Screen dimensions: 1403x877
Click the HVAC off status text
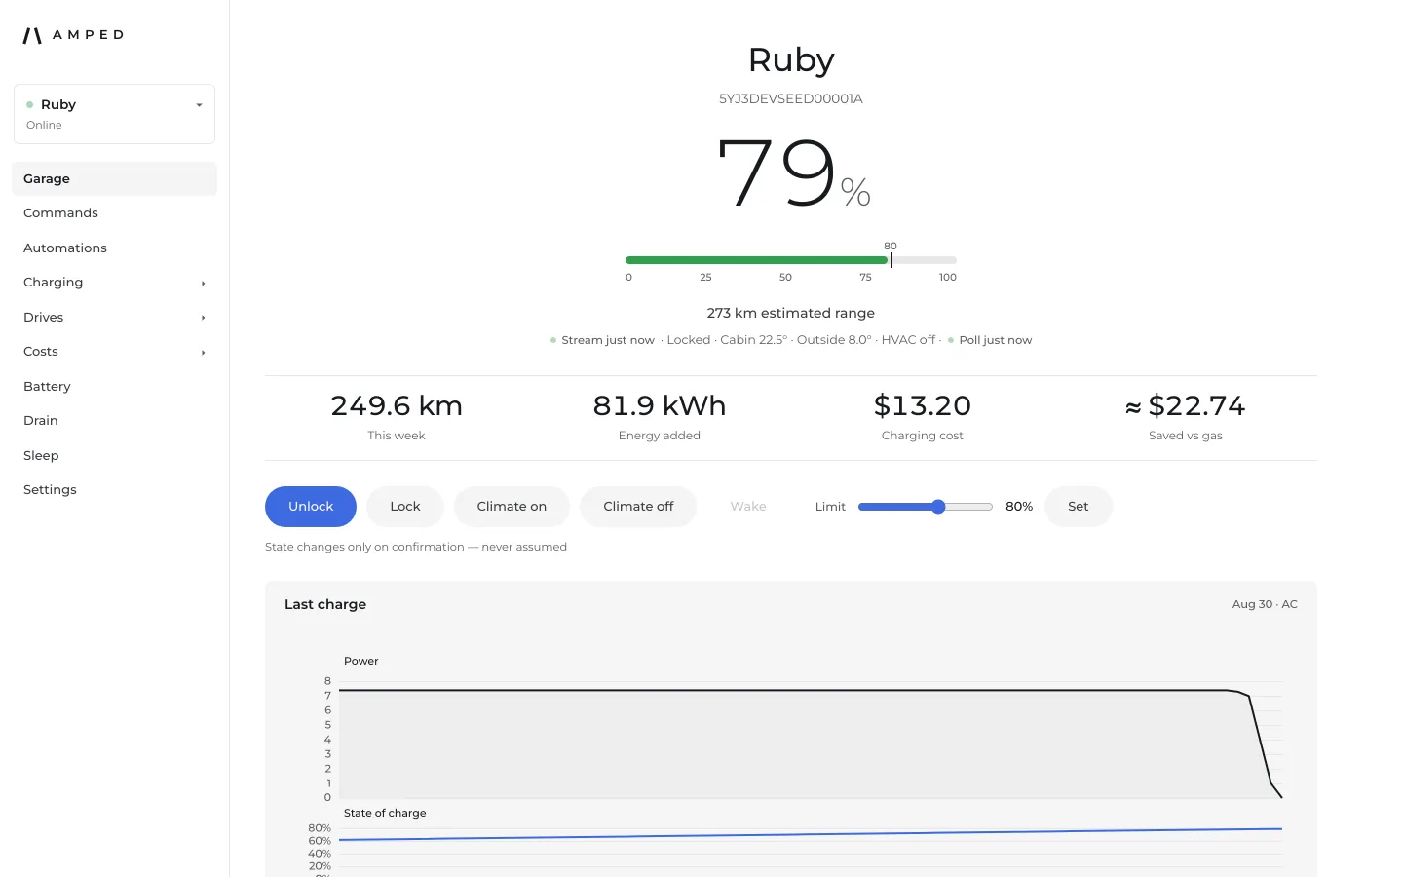click(908, 340)
